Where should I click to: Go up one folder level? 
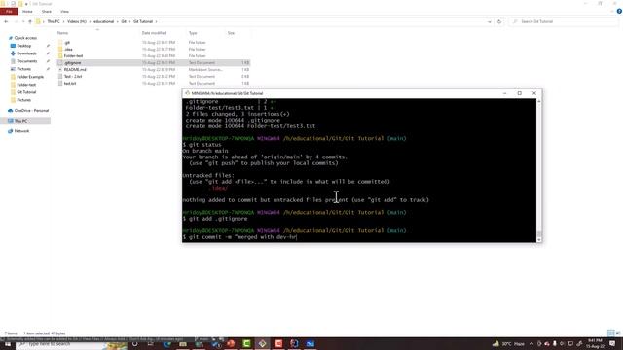click(30, 21)
